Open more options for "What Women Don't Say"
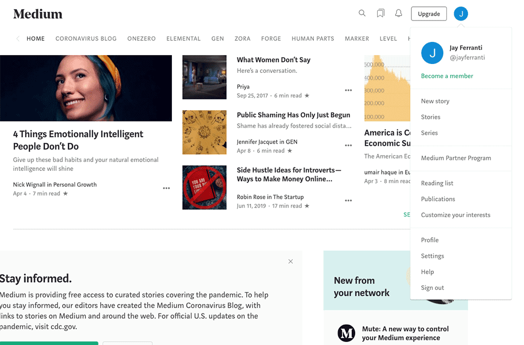Image resolution: width=524 pixels, height=345 pixels. [348, 90]
